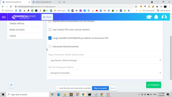Open the Lista de lectura panel
This screenshot has height=97, width=172.
(164, 11)
